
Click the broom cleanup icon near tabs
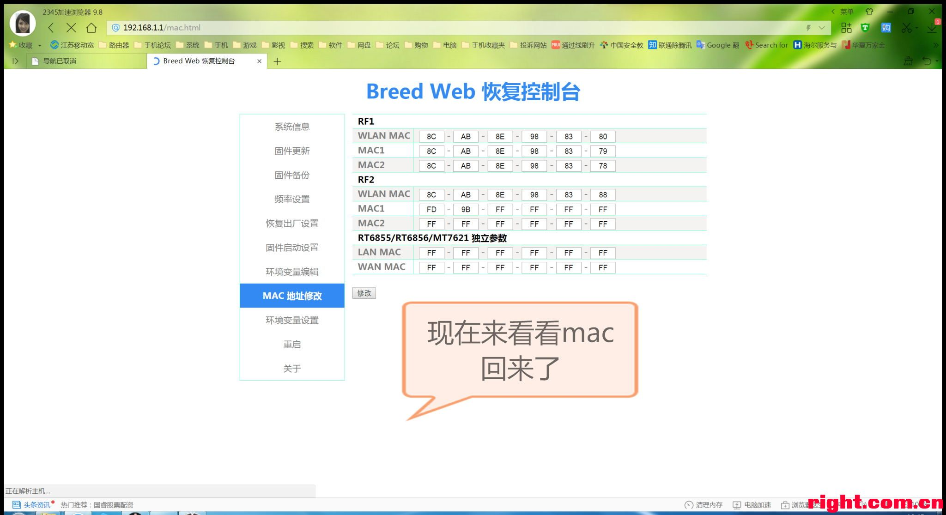pos(908,61)
